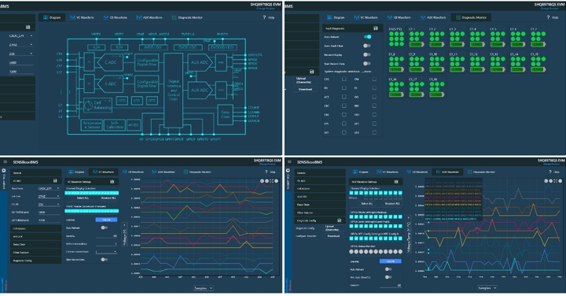Click save icon in Fault Diagnostic header
This screenshot has height=296, width=566.
[376, 28]
